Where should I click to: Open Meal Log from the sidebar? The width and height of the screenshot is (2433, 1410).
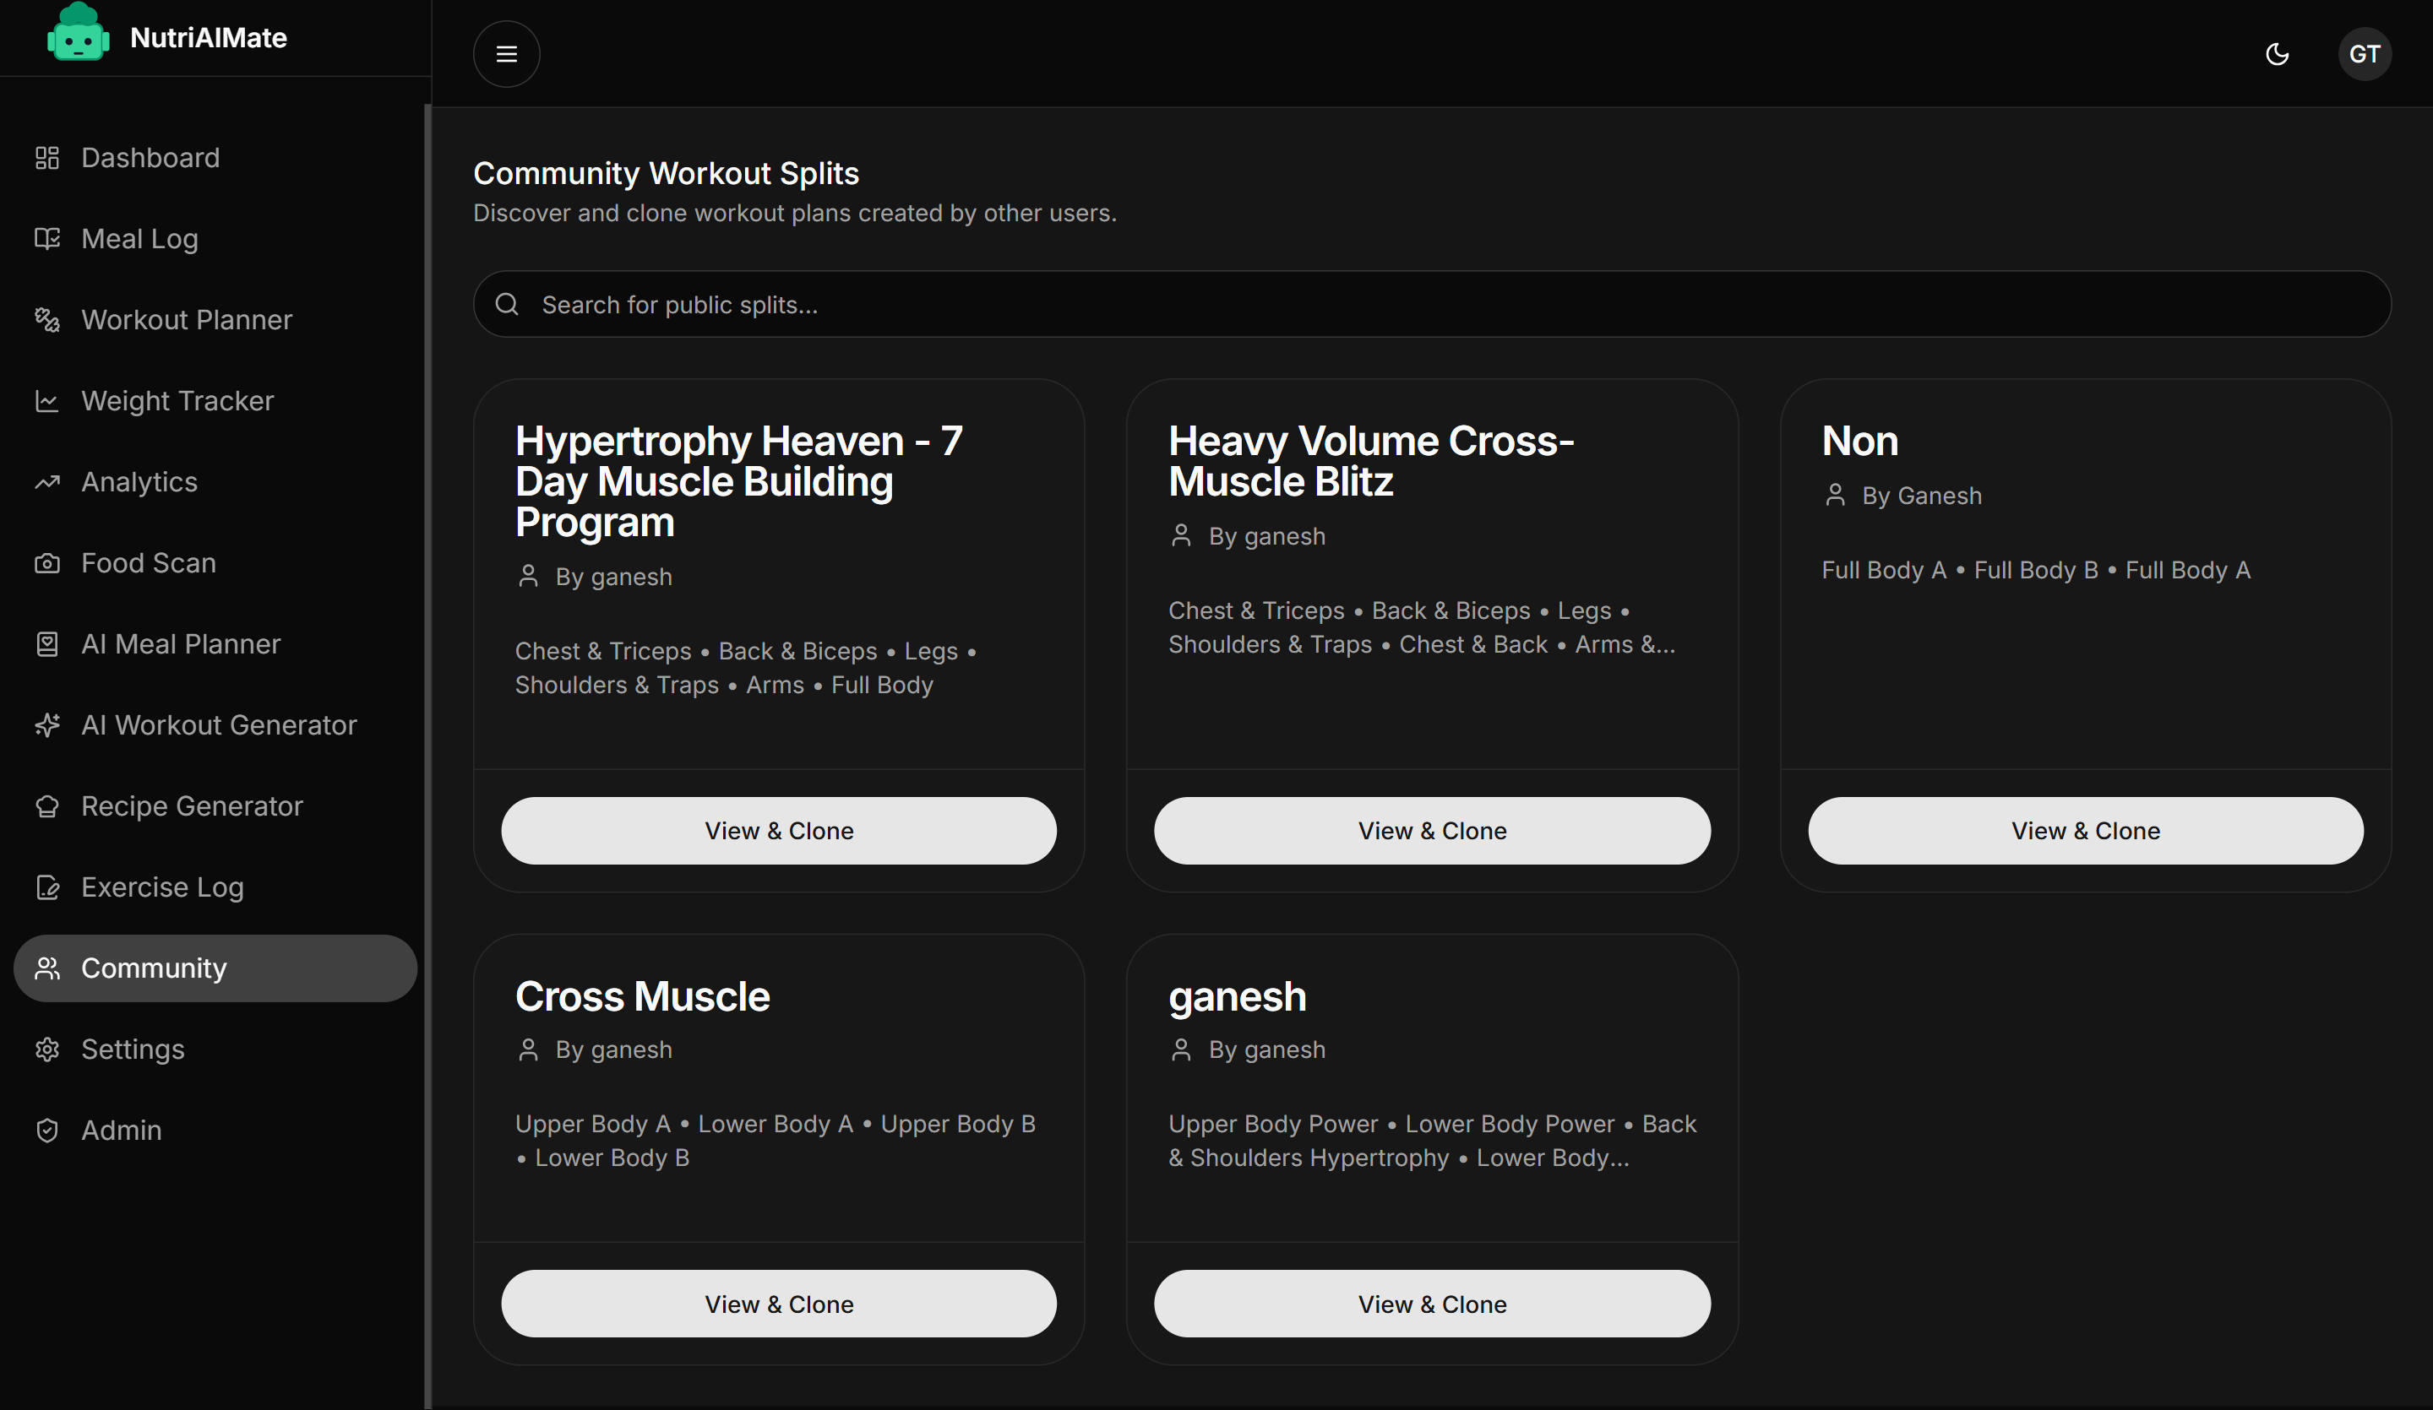point(140,238)
